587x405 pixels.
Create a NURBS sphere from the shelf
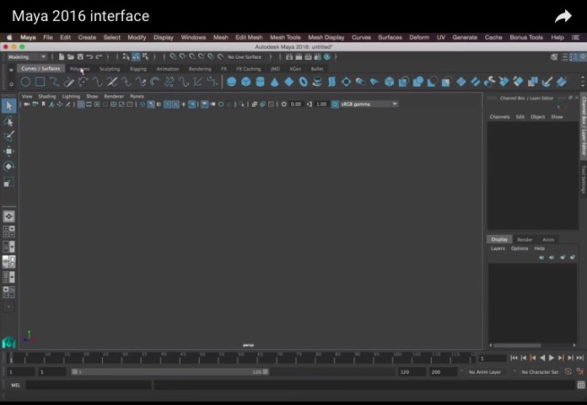point(232,82)
